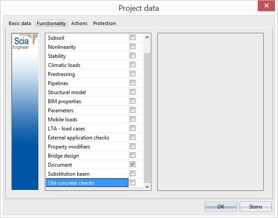Screen dimensions: 278x218
Task: Enable the Subsoil checkbox
Action: pyautogui.click(x=132, y=38)
